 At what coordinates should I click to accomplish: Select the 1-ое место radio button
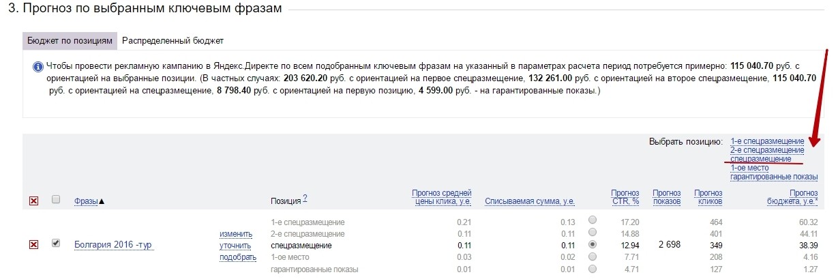pyautogui.click(x=592, y=256)
